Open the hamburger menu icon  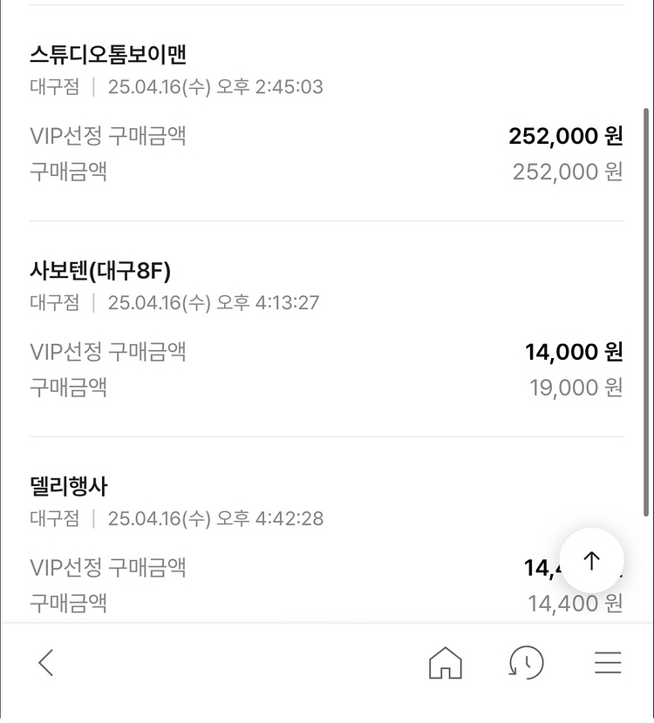click(x=608, y=664)
